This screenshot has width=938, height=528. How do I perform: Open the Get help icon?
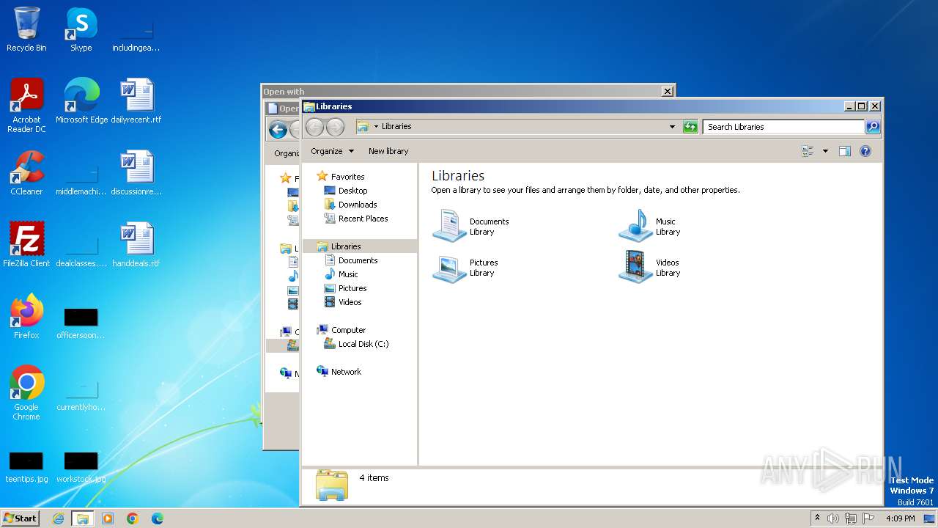(x=865, y=151)
